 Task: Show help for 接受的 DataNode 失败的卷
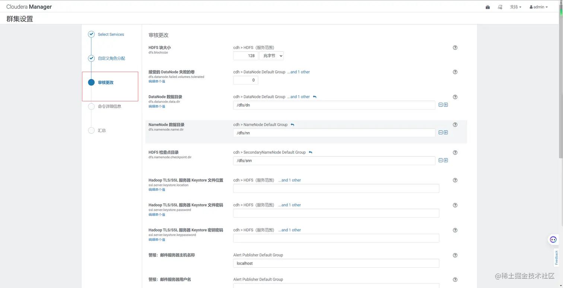point(455,72)
